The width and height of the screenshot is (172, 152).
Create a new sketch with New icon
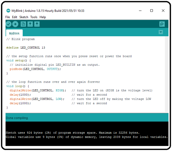[x=23, y=24]
